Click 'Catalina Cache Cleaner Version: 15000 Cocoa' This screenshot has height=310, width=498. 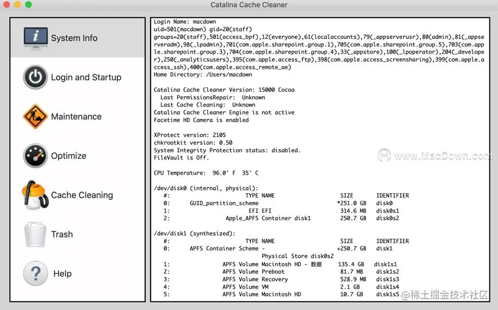click(x=224, y=90)
